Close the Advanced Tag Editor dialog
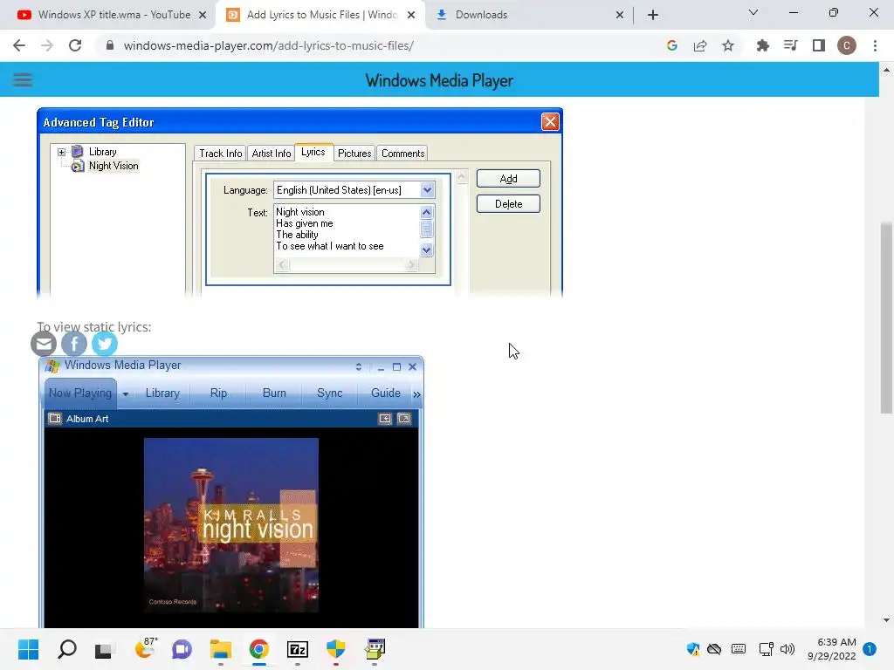This screenshot has width=894, height=670. coord(550,121)
